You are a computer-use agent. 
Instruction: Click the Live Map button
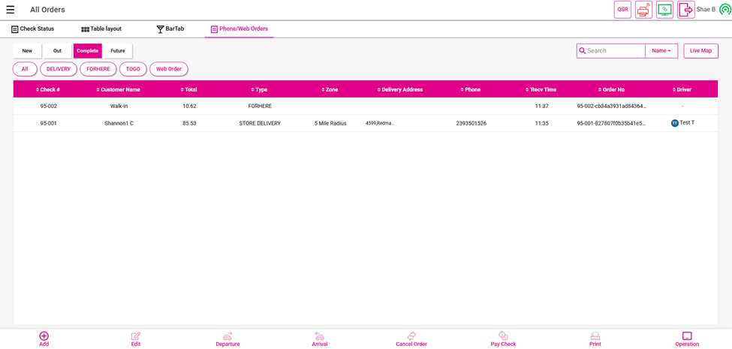[x=700, y=51]
